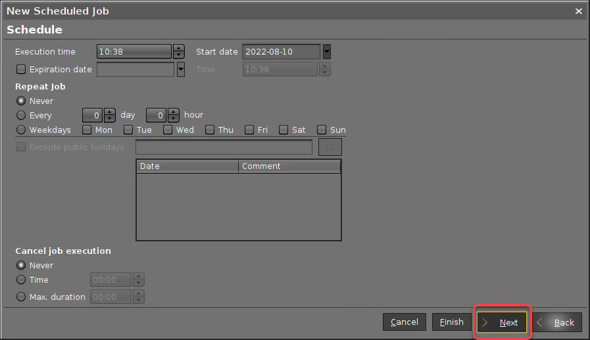The image size is (590, 340).
Task: Select Time under Cancel job execution
Action: [x=21, y=279]
